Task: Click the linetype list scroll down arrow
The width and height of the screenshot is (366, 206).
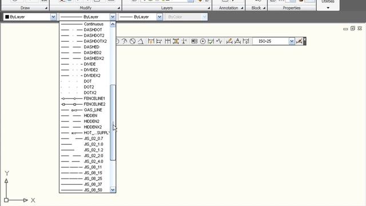Action: tap(113, 190)
